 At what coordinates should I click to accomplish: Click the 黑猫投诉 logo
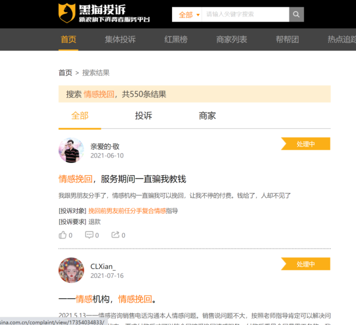104,13
